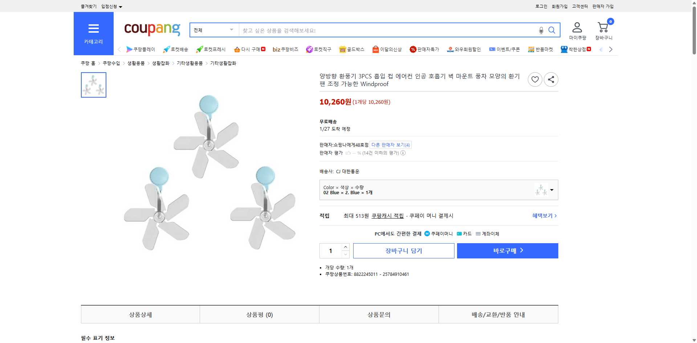The image size is (697, 343).
Task: Click the 이달의신상 shopping bag icon
Action: click(x=376, y=49)
